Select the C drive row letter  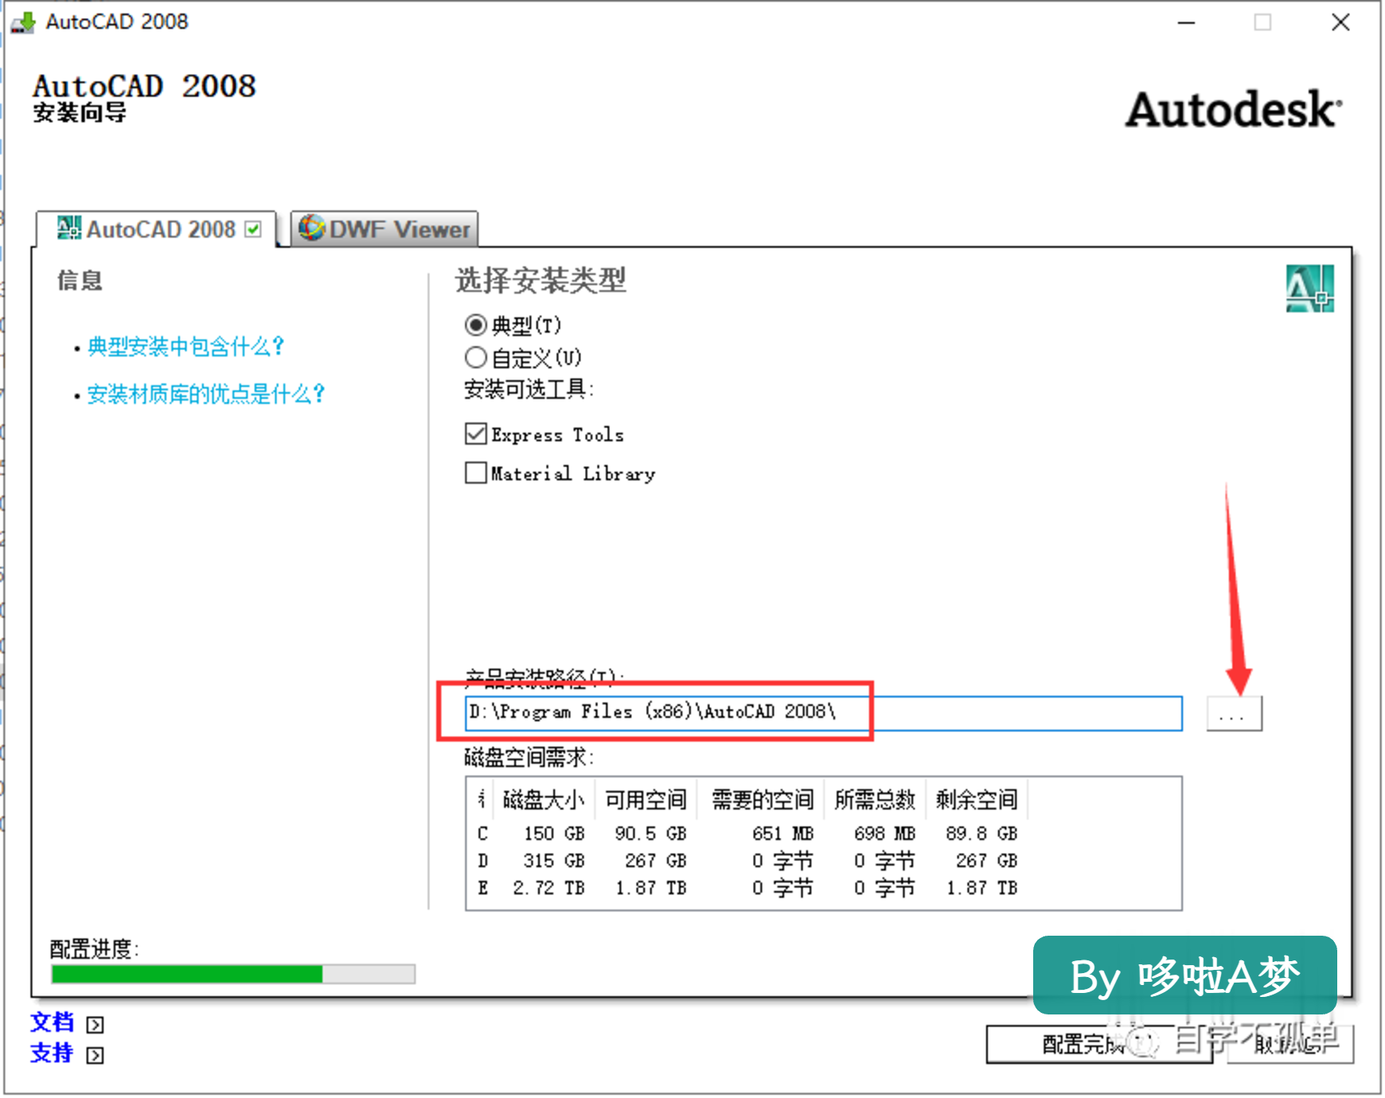pos(482,834)
